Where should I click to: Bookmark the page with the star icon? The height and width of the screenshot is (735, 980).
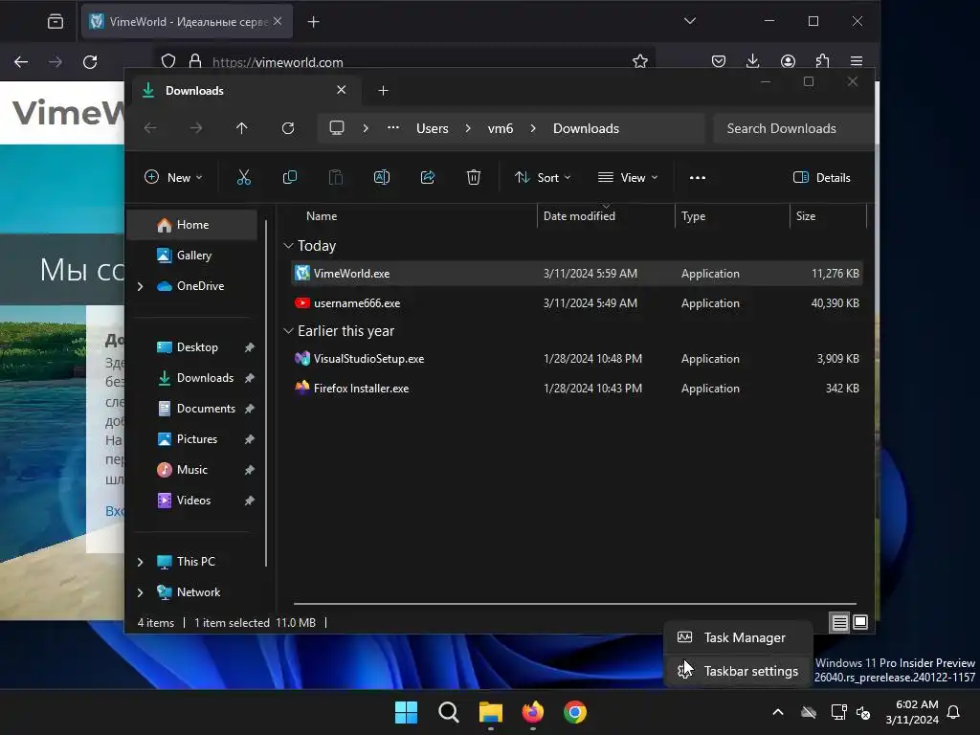pyautogui.click(x=640, y=61)
